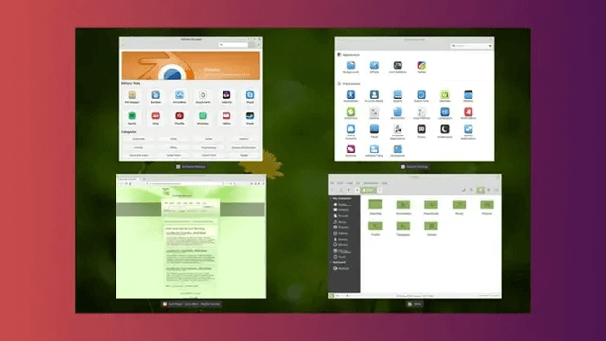Open Account details in System Settings

(374, 97)
